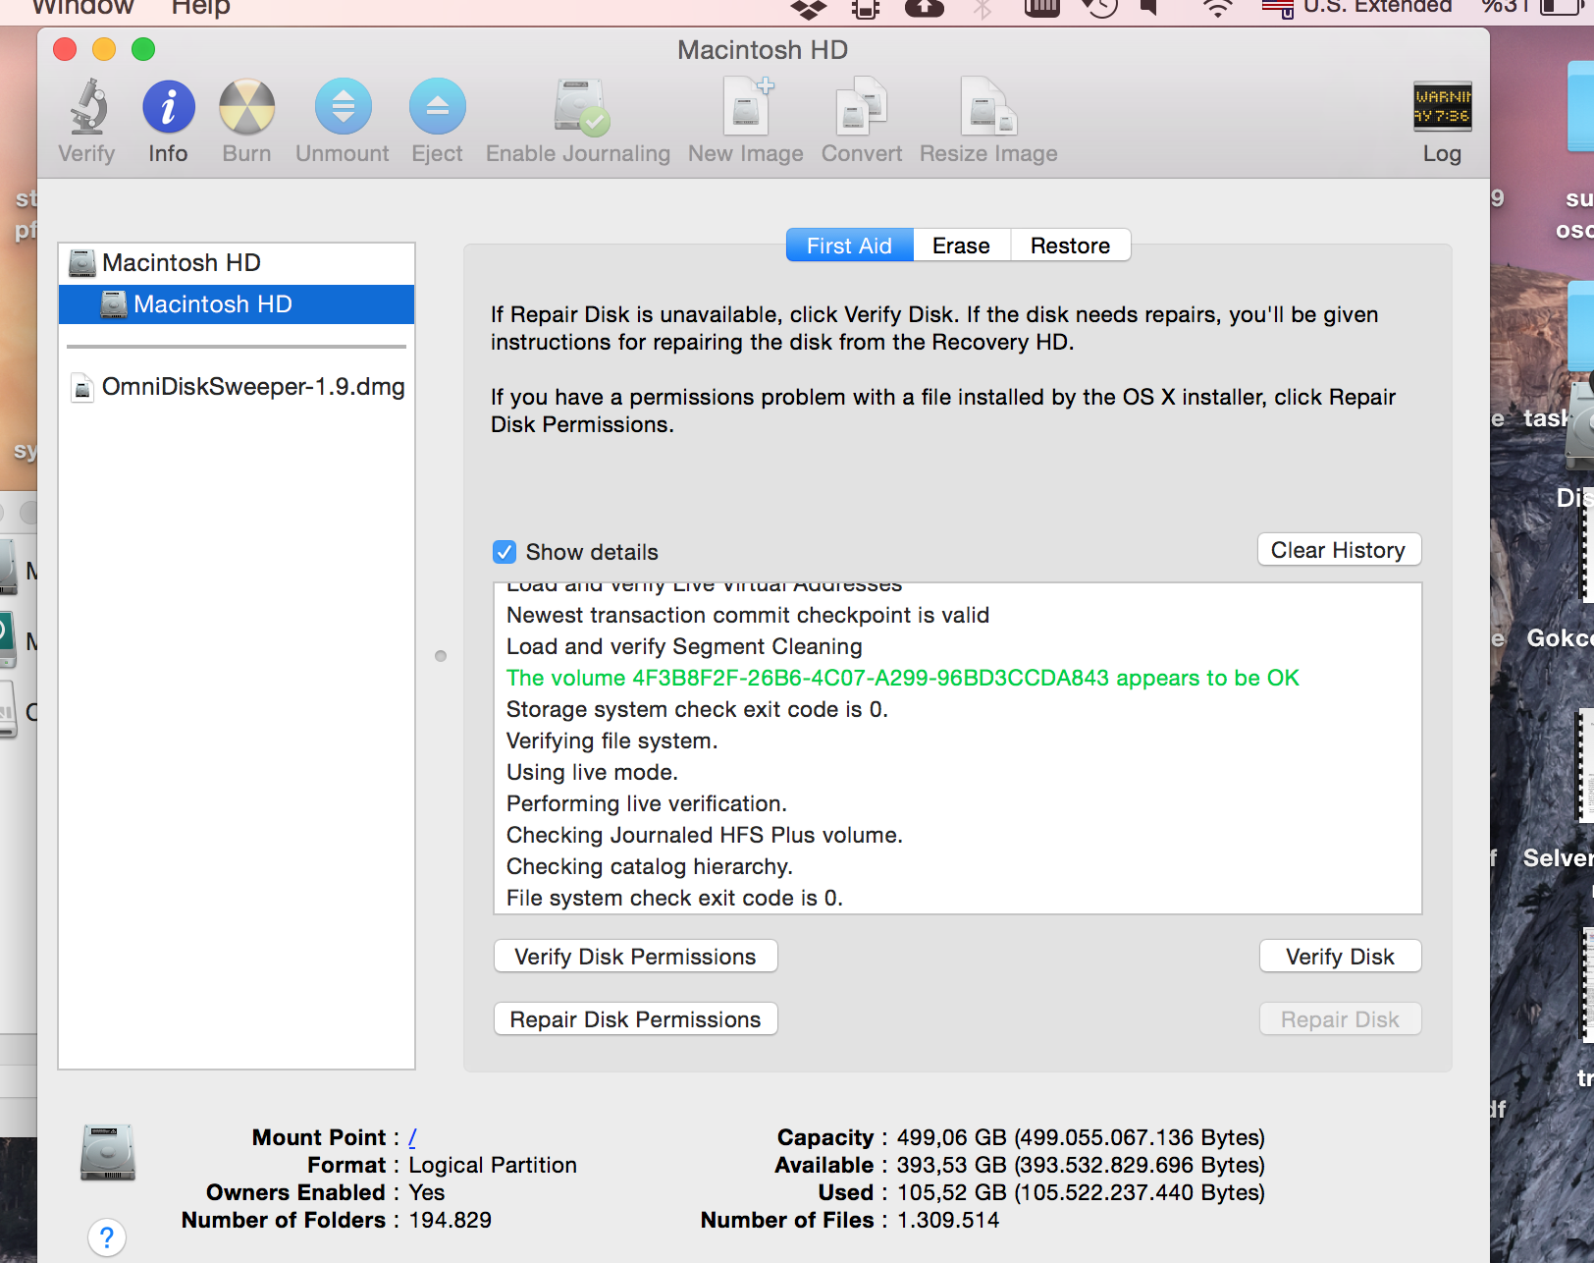The width and height of the screenshot is (1594, 1263).
Task: Click the cloud upload menu bar icon
Action: (924, 8)
